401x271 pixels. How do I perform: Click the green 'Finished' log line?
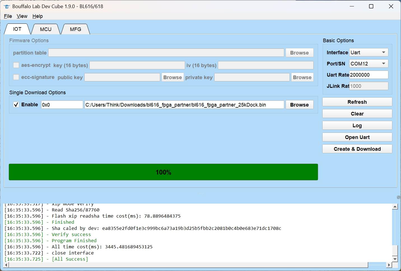[39, 222]
